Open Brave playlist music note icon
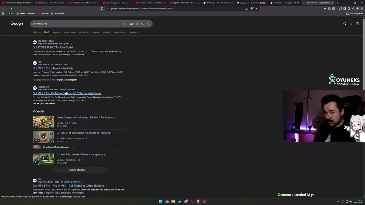Image resolution: width=365 pixels, height=205 pixels. click(x=340, y=9)
